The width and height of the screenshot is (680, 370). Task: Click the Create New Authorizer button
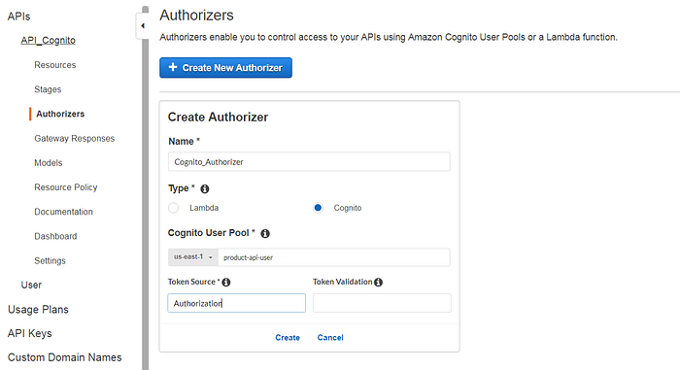tap(225, 68)
